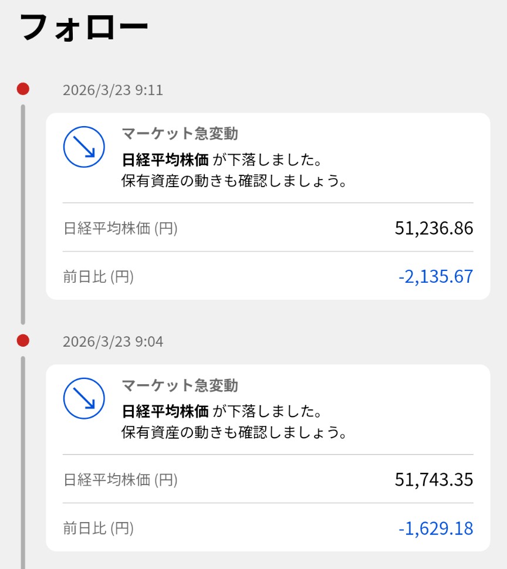Click the down-arrow icon in the 9:04 alert

point(84,398)
